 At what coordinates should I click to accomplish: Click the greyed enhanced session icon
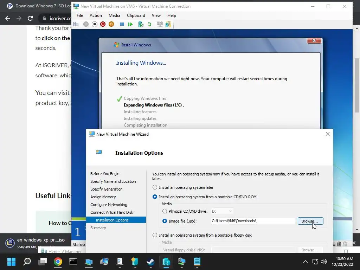coord(160,24)
